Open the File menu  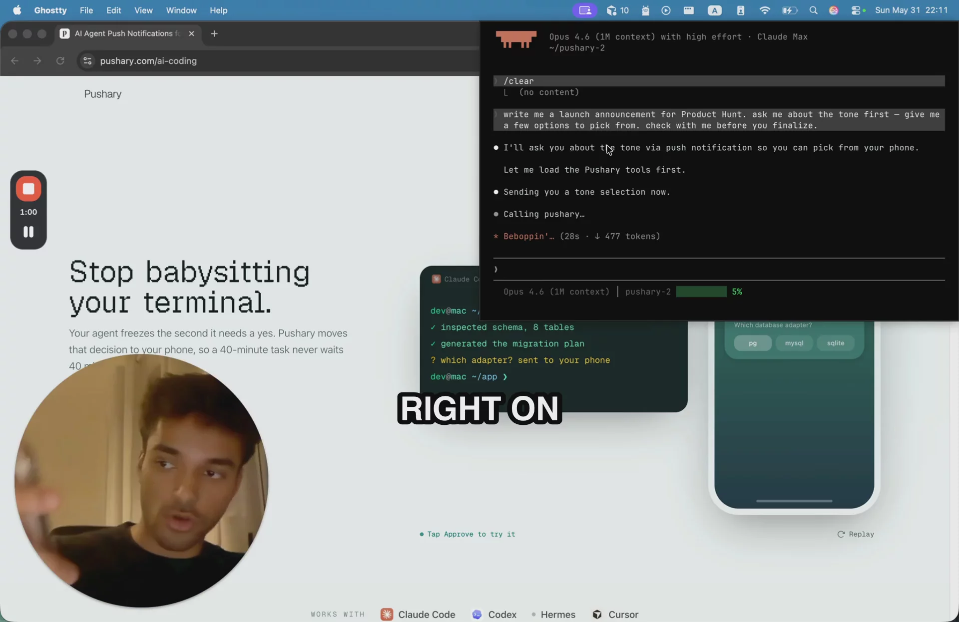[x=86, y=10]
